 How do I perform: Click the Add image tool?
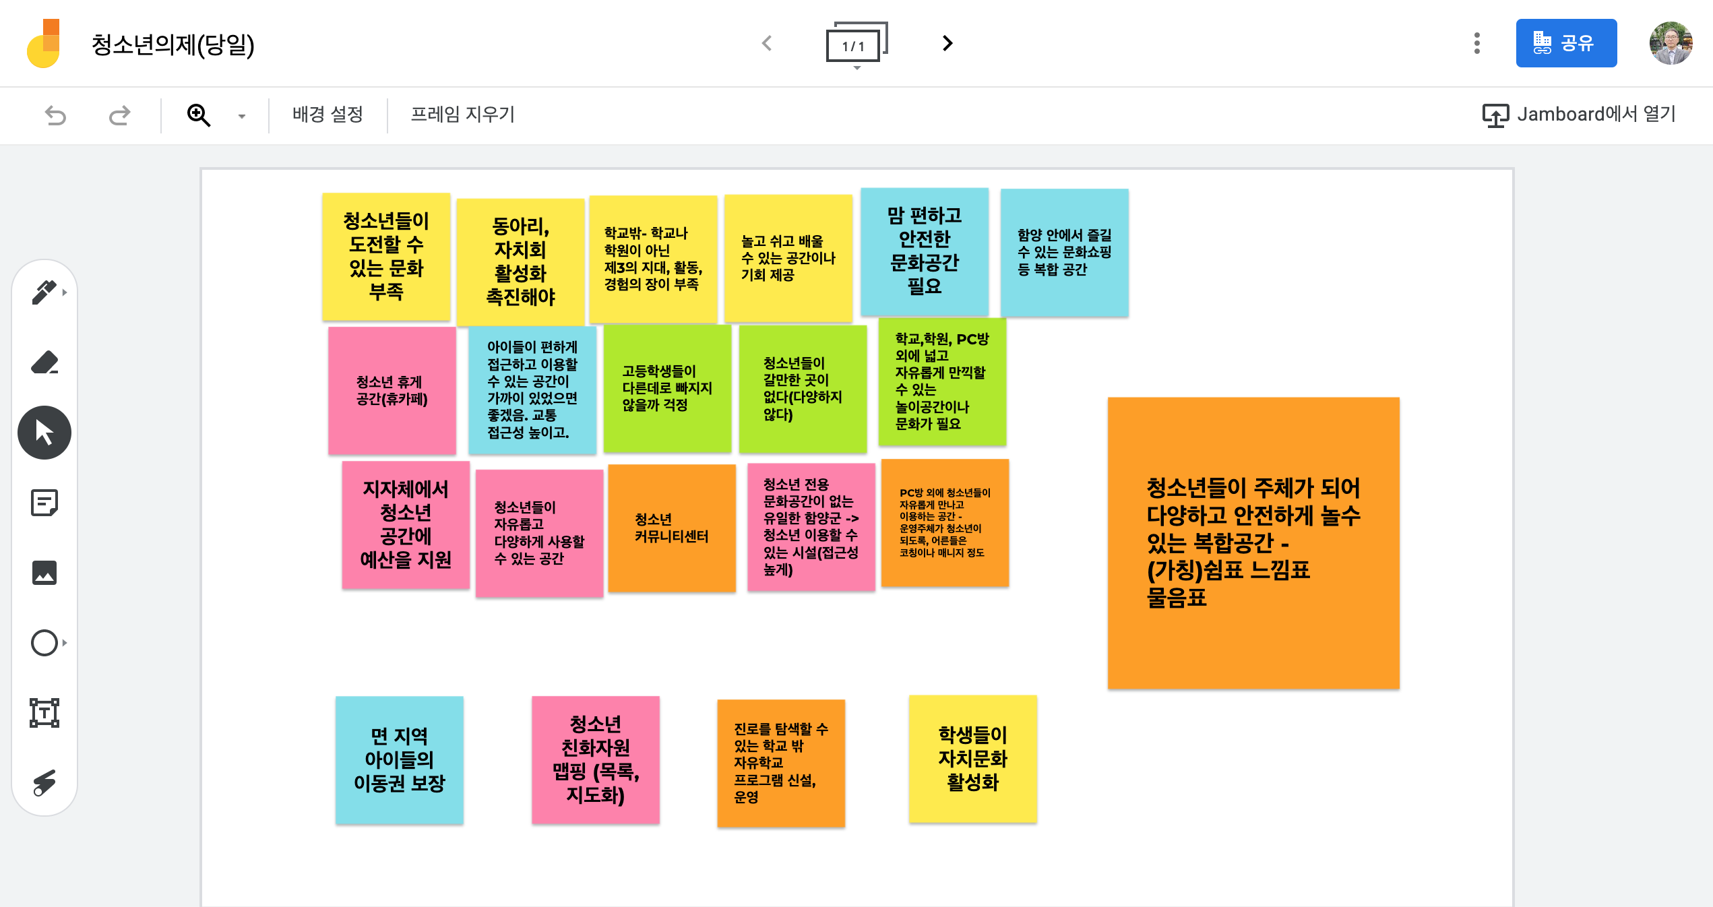pyautogui.click(x=44, y=573)
